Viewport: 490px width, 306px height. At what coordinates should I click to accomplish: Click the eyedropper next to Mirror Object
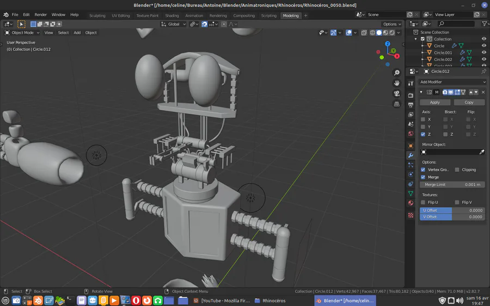point(482,152)
